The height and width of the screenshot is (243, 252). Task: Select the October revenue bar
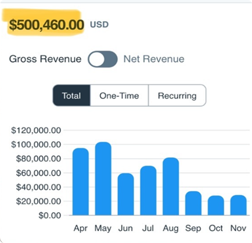(216, 205)
